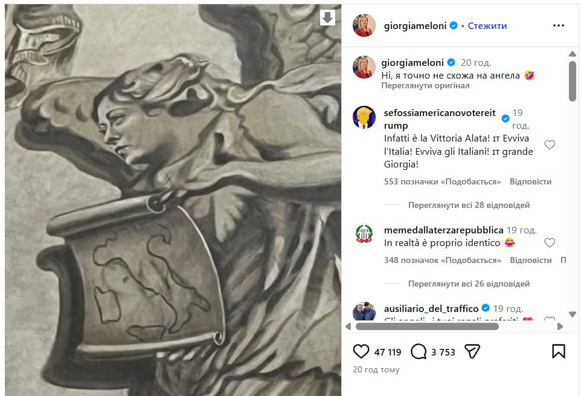Open the ausiliario_del_traffico username link
Image resolution: width=581 pixels, height=396 pixels.
point(431,308)
